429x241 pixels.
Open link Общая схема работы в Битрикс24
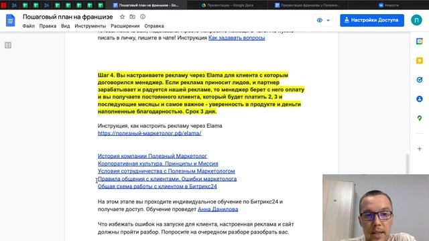pos(158,186)
